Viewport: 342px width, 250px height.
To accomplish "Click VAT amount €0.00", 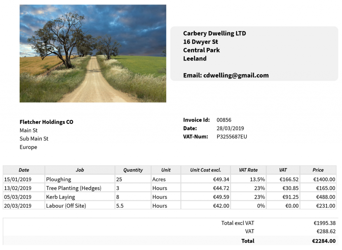I will (283, 206).
